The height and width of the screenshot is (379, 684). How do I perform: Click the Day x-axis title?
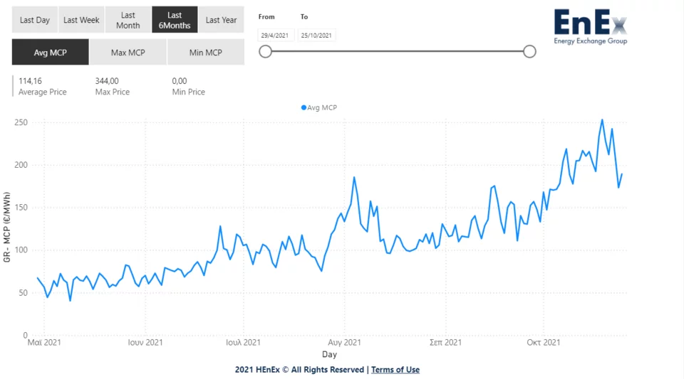coord(329,354)
